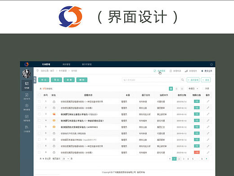This screenshot has width=234, height=176.
Task: Click the edit pencil icon in row 9
Action: (208, 153)
